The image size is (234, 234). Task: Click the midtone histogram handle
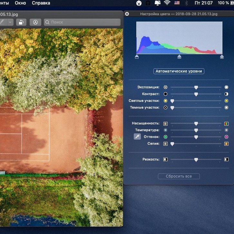pyautogui.click(x=180, y=57)
